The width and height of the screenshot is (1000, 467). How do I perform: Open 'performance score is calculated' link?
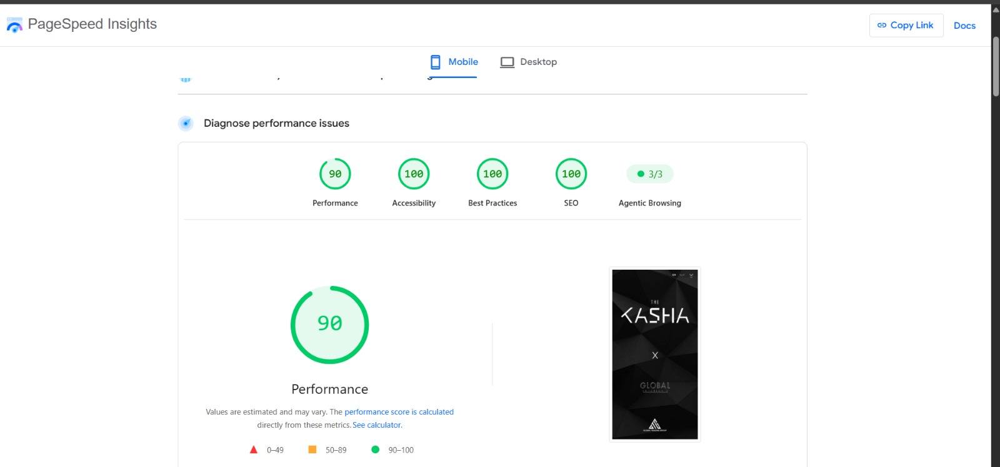click(x=399, y=412)
